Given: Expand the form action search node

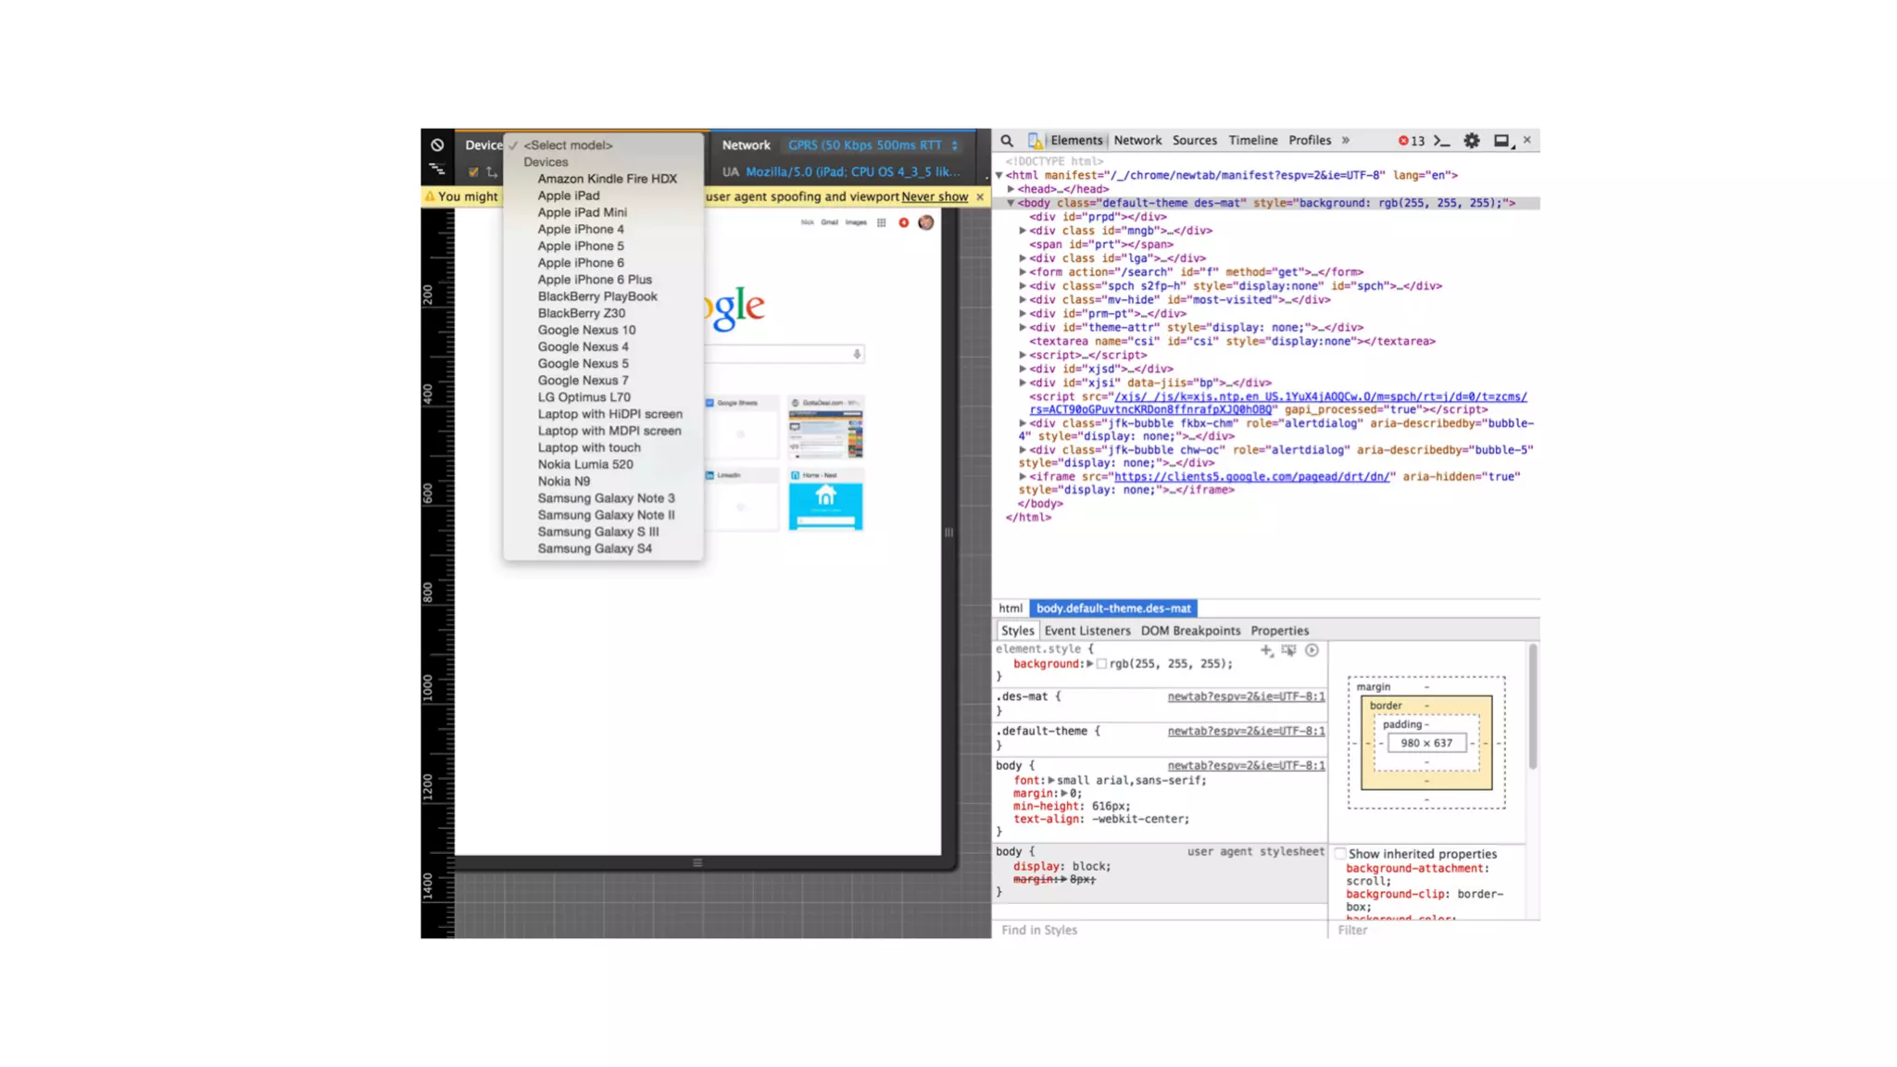Looking at the screenshot, I should [x=1023, y=272].
